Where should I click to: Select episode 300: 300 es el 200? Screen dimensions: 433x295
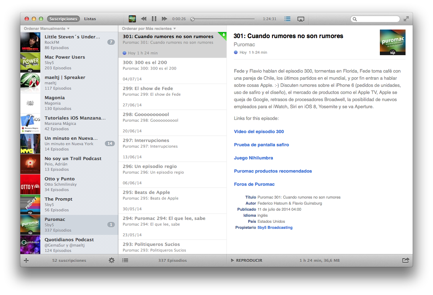click(x=173, y=71)
